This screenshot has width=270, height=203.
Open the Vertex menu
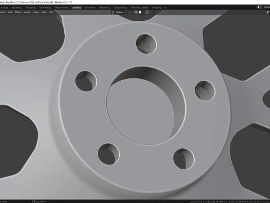(x=27, y=12)
